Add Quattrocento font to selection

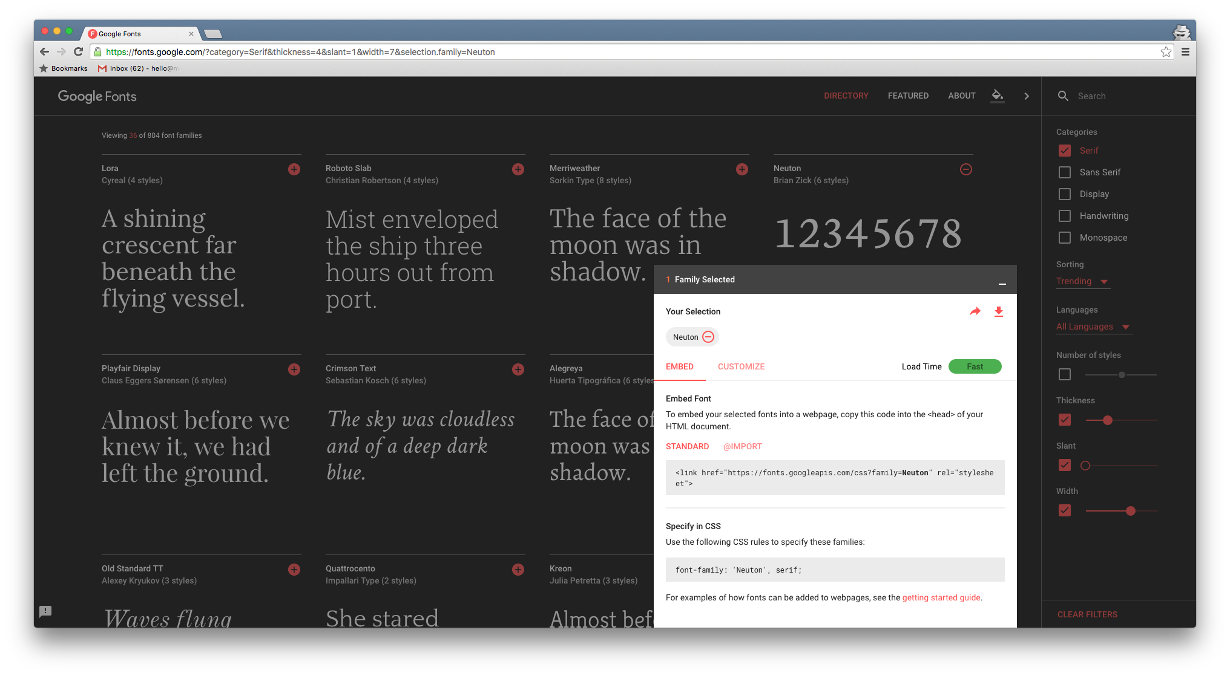(518, 570)
